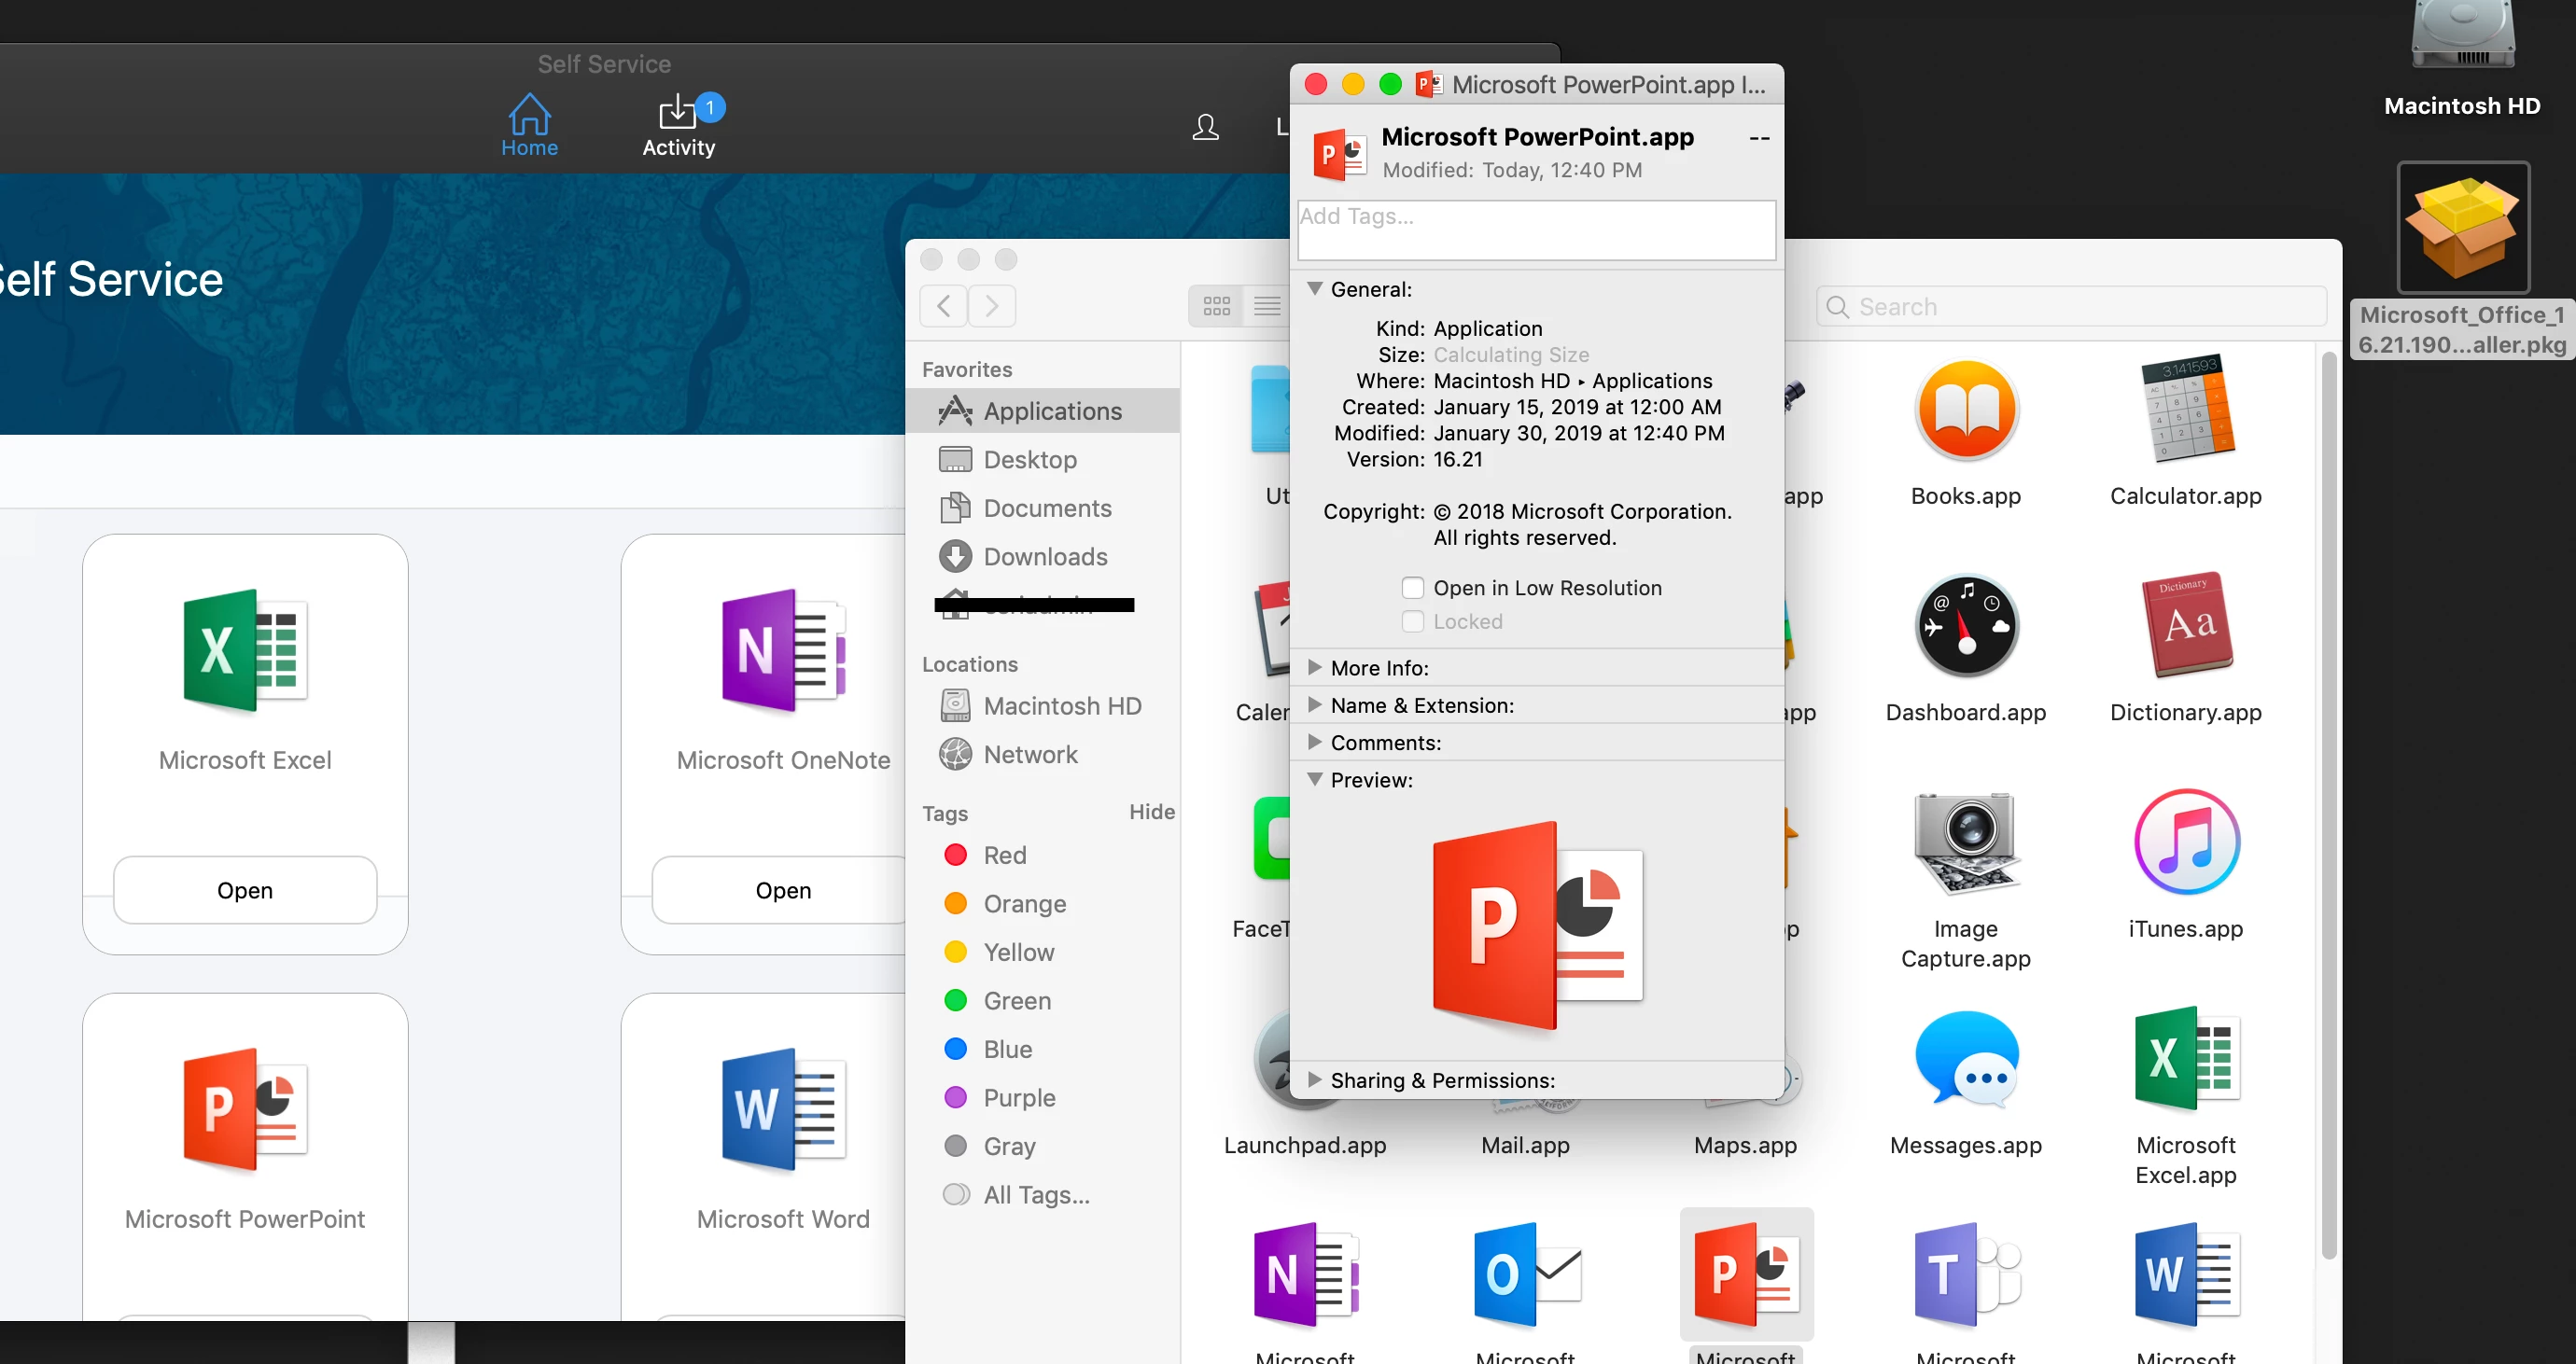Enable Open in Low Resolution checkbox
The height and width of the screenshot is (1364, 2576).
[1413, 588]
